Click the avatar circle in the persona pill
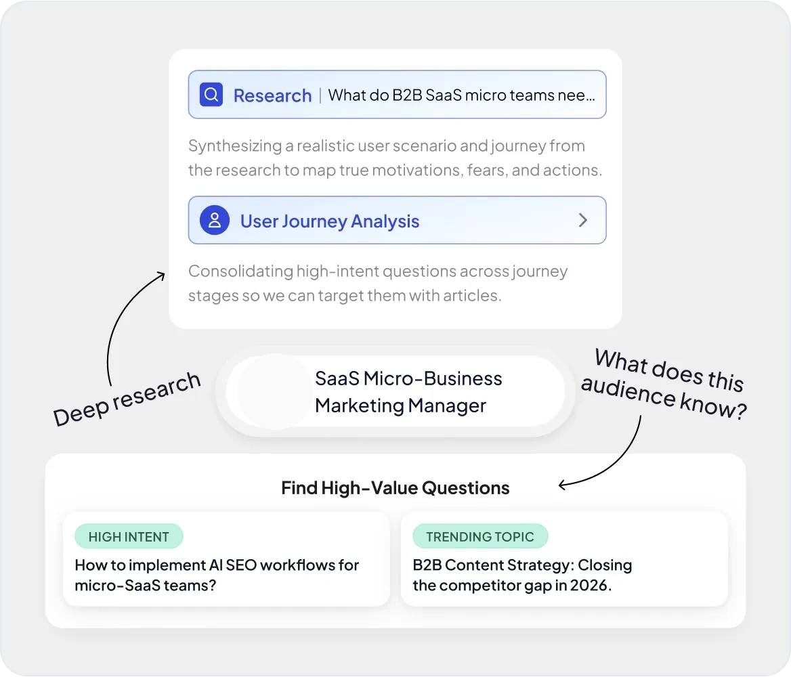The height and width of the screenshot is (677, 791). [x=276, y=391]
